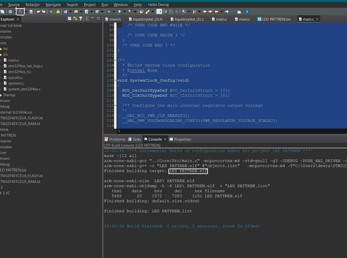Click the gear build targets icon
Image resolution: width=347 pixels, height=258 pixels.
click(x=58, y=12)
